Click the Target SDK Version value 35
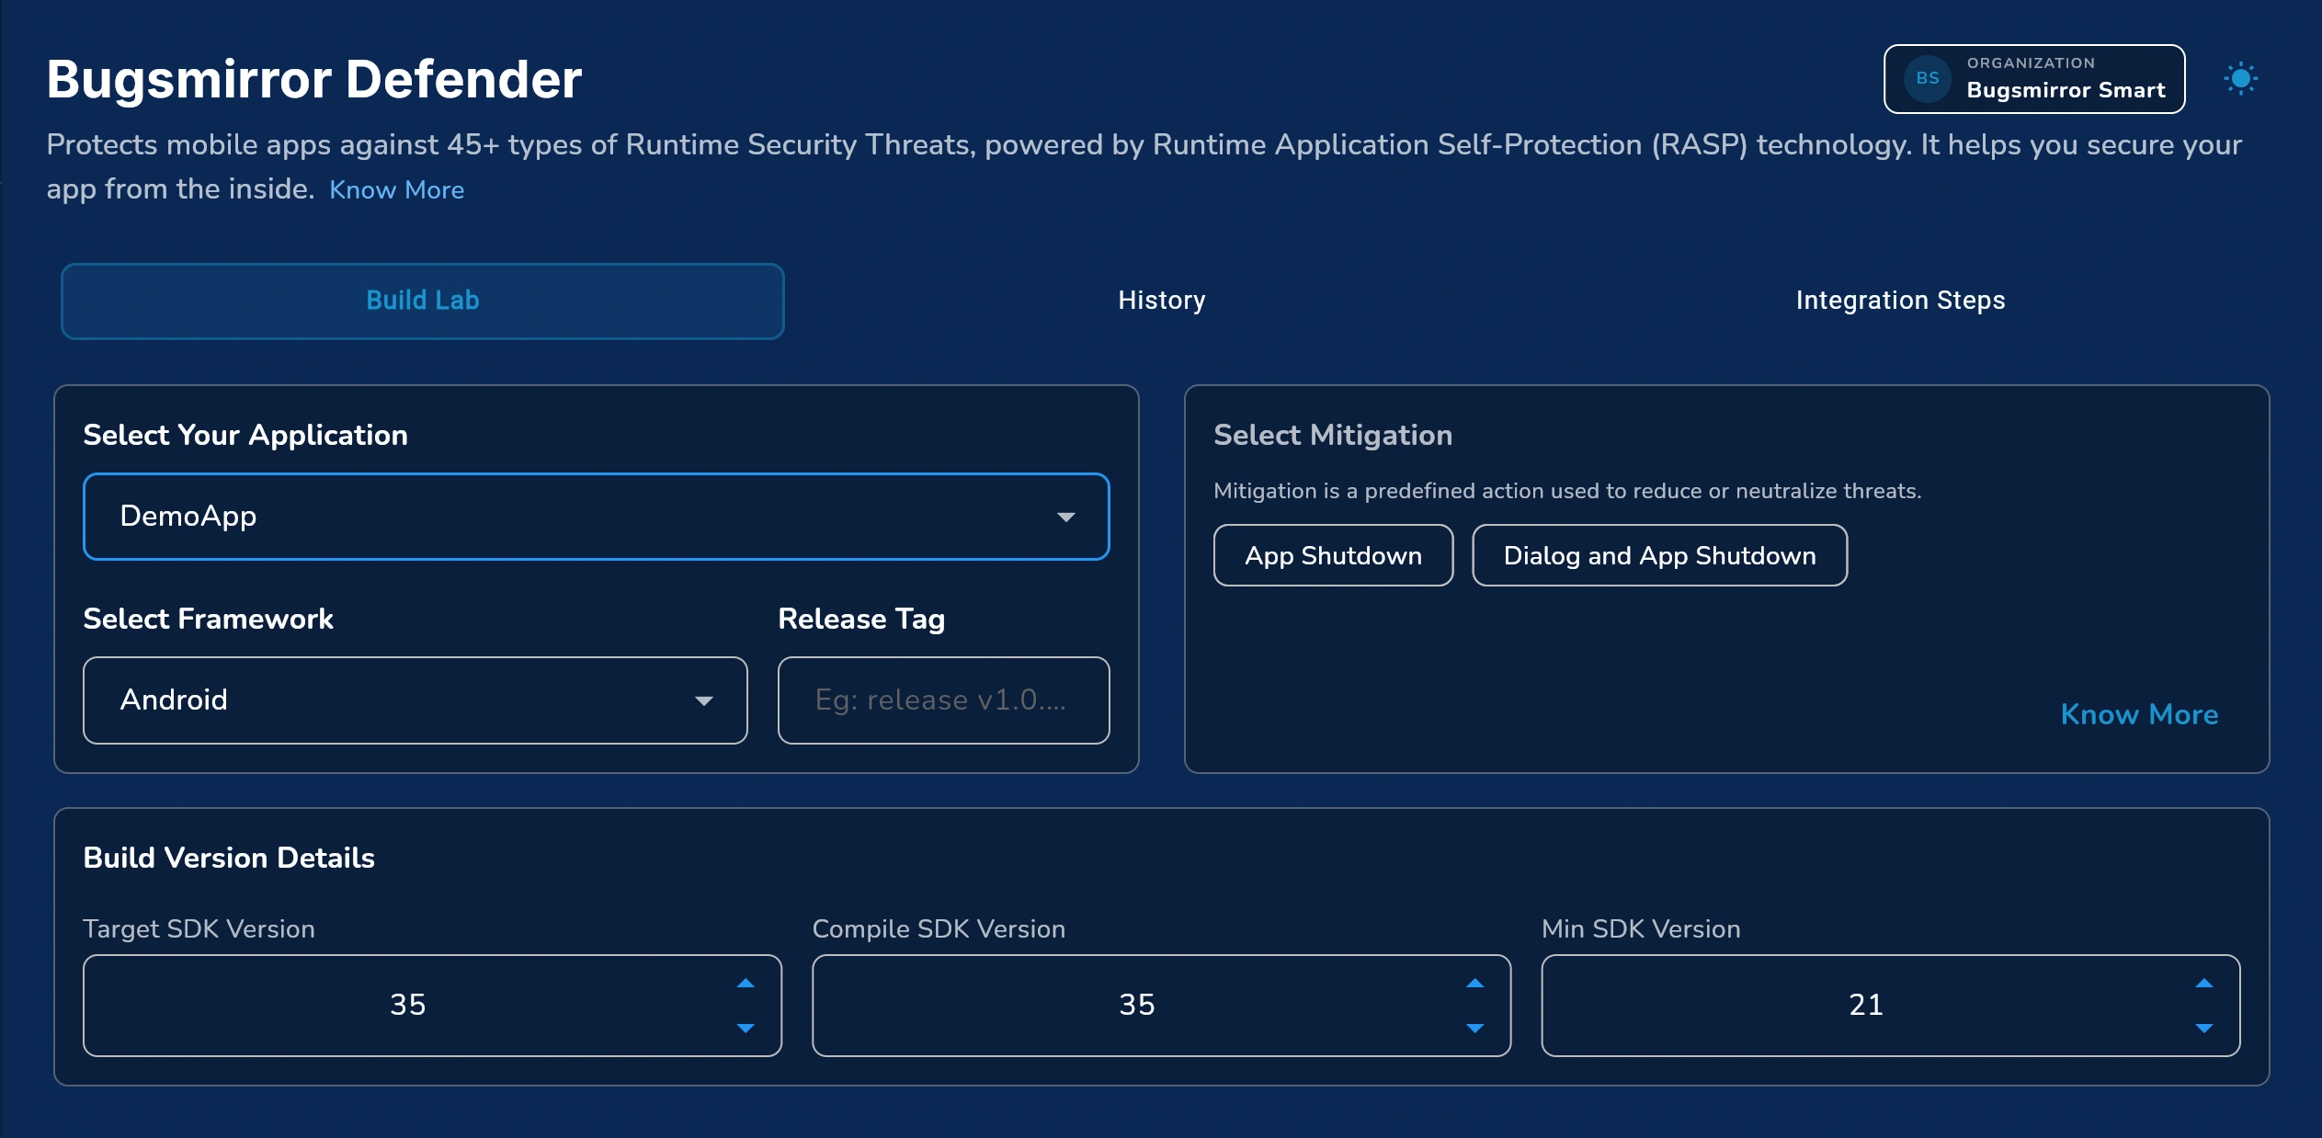 [407, 1005]
